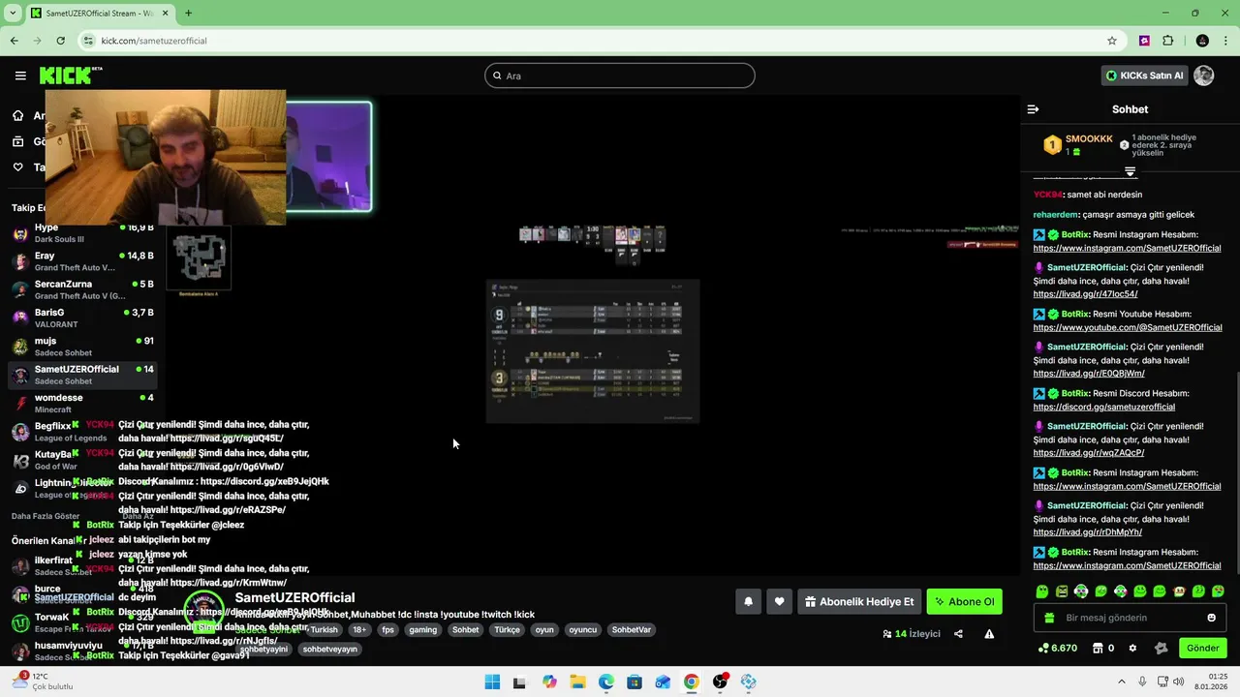Select SametUZEROfficial in sidebar list
This screenshot has width=1240, height=697.
click(x=82, y=375)
